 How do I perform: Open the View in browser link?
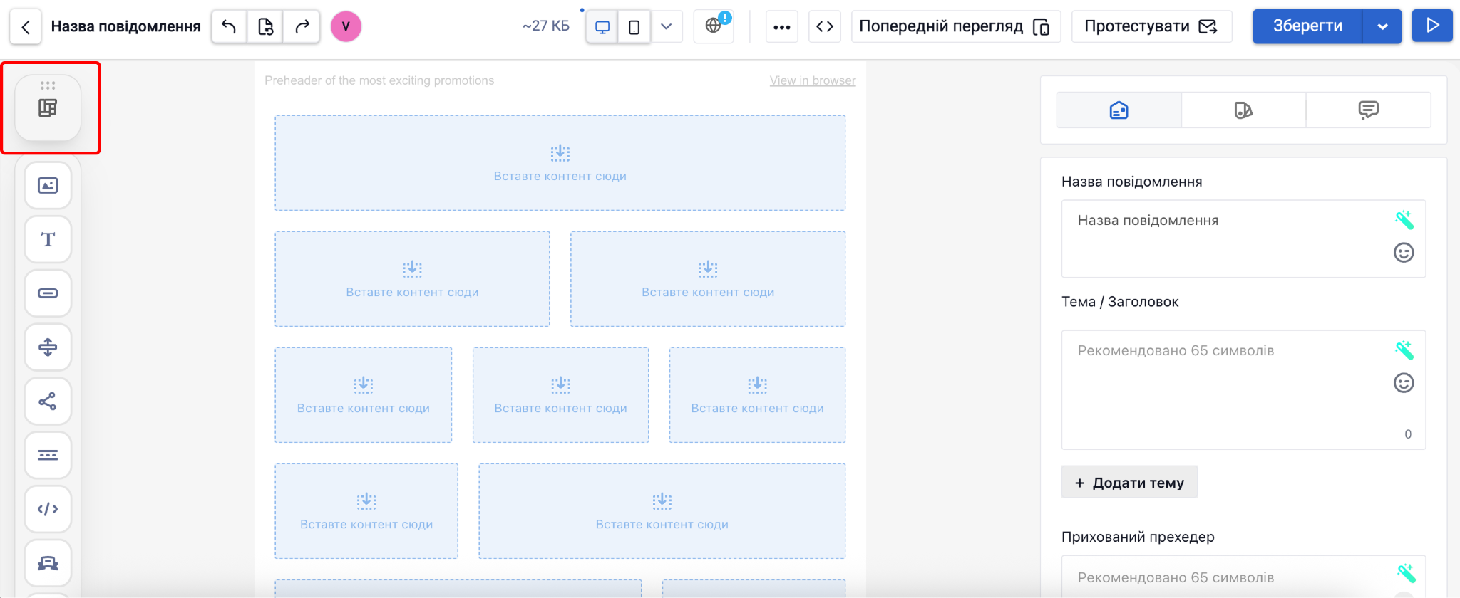click(x=813, y=80)
